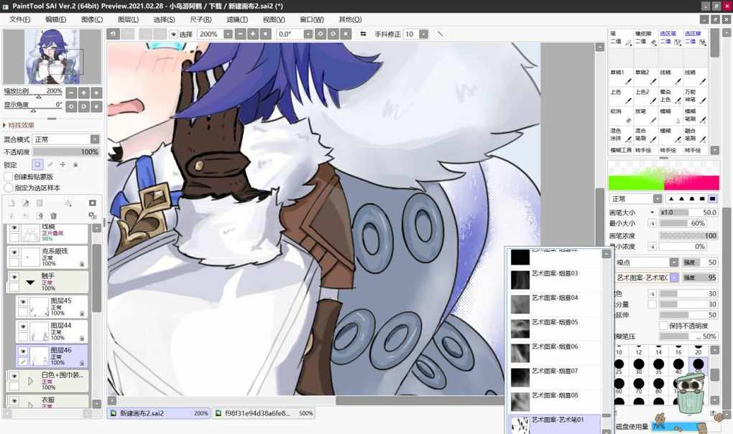Viewport: 733px width, 434px height.
Task: Check 保持不透明度 option
Action: [x=663, y=326]
